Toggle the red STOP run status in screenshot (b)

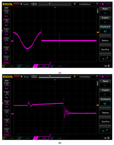tap(17, 76)
